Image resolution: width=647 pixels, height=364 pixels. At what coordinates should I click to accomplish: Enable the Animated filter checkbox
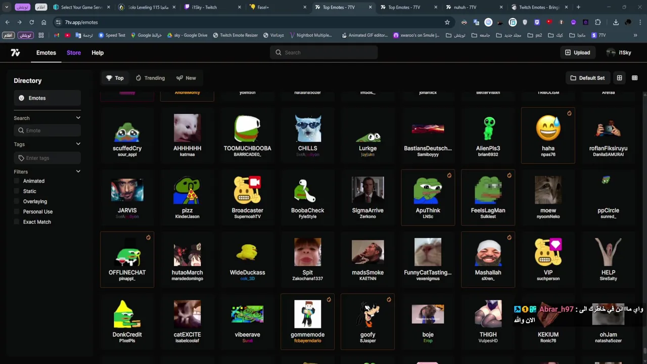point(17,181)
